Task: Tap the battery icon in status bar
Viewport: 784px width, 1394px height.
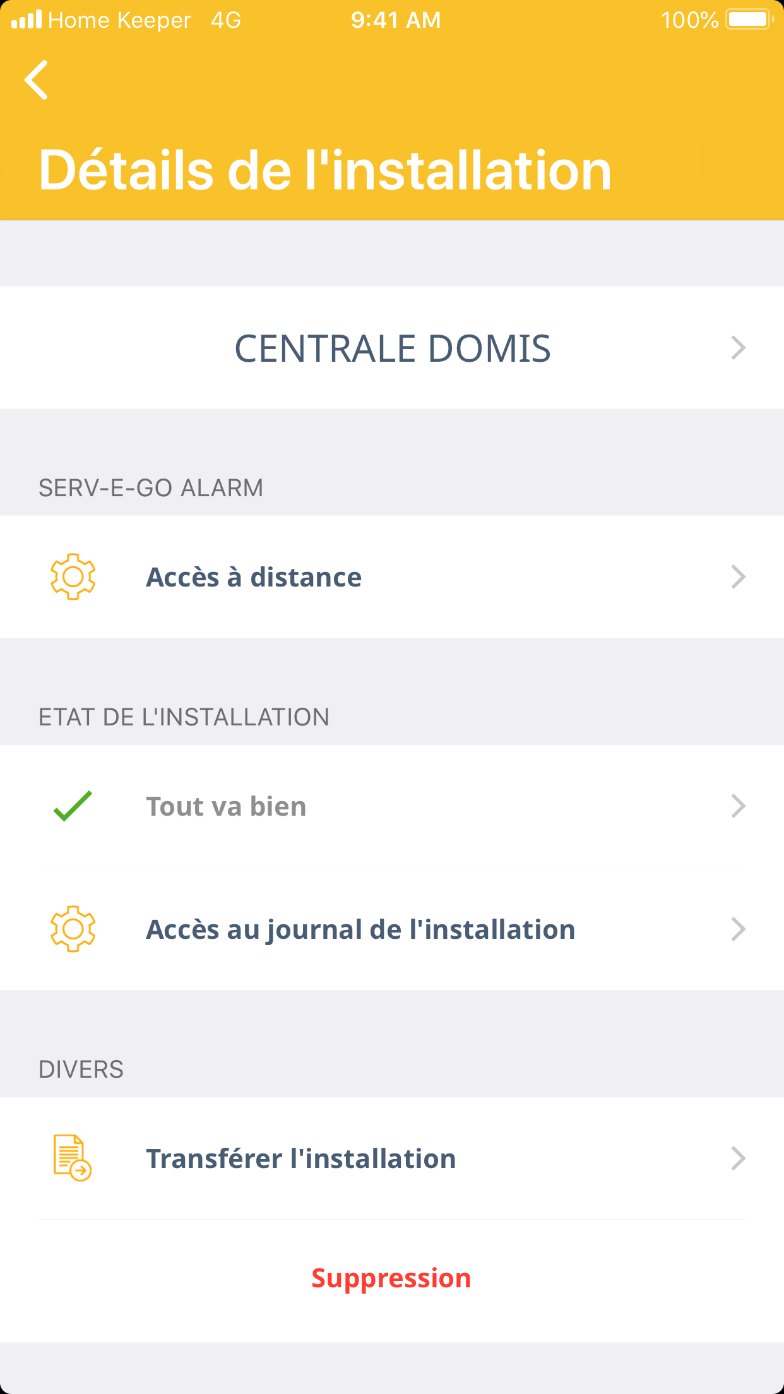Action: tap(749, 20)
